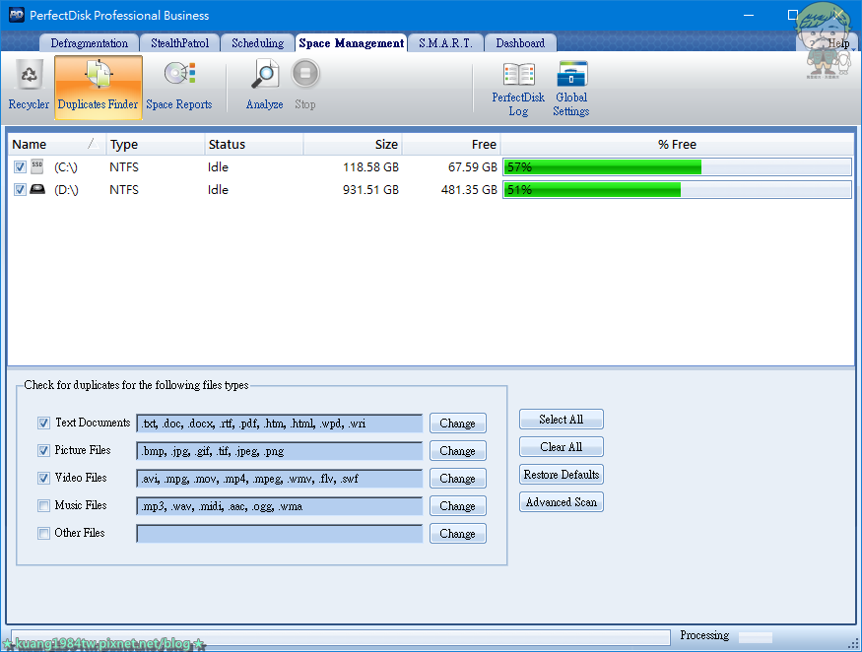Click Clear All button

click(562, 446)
